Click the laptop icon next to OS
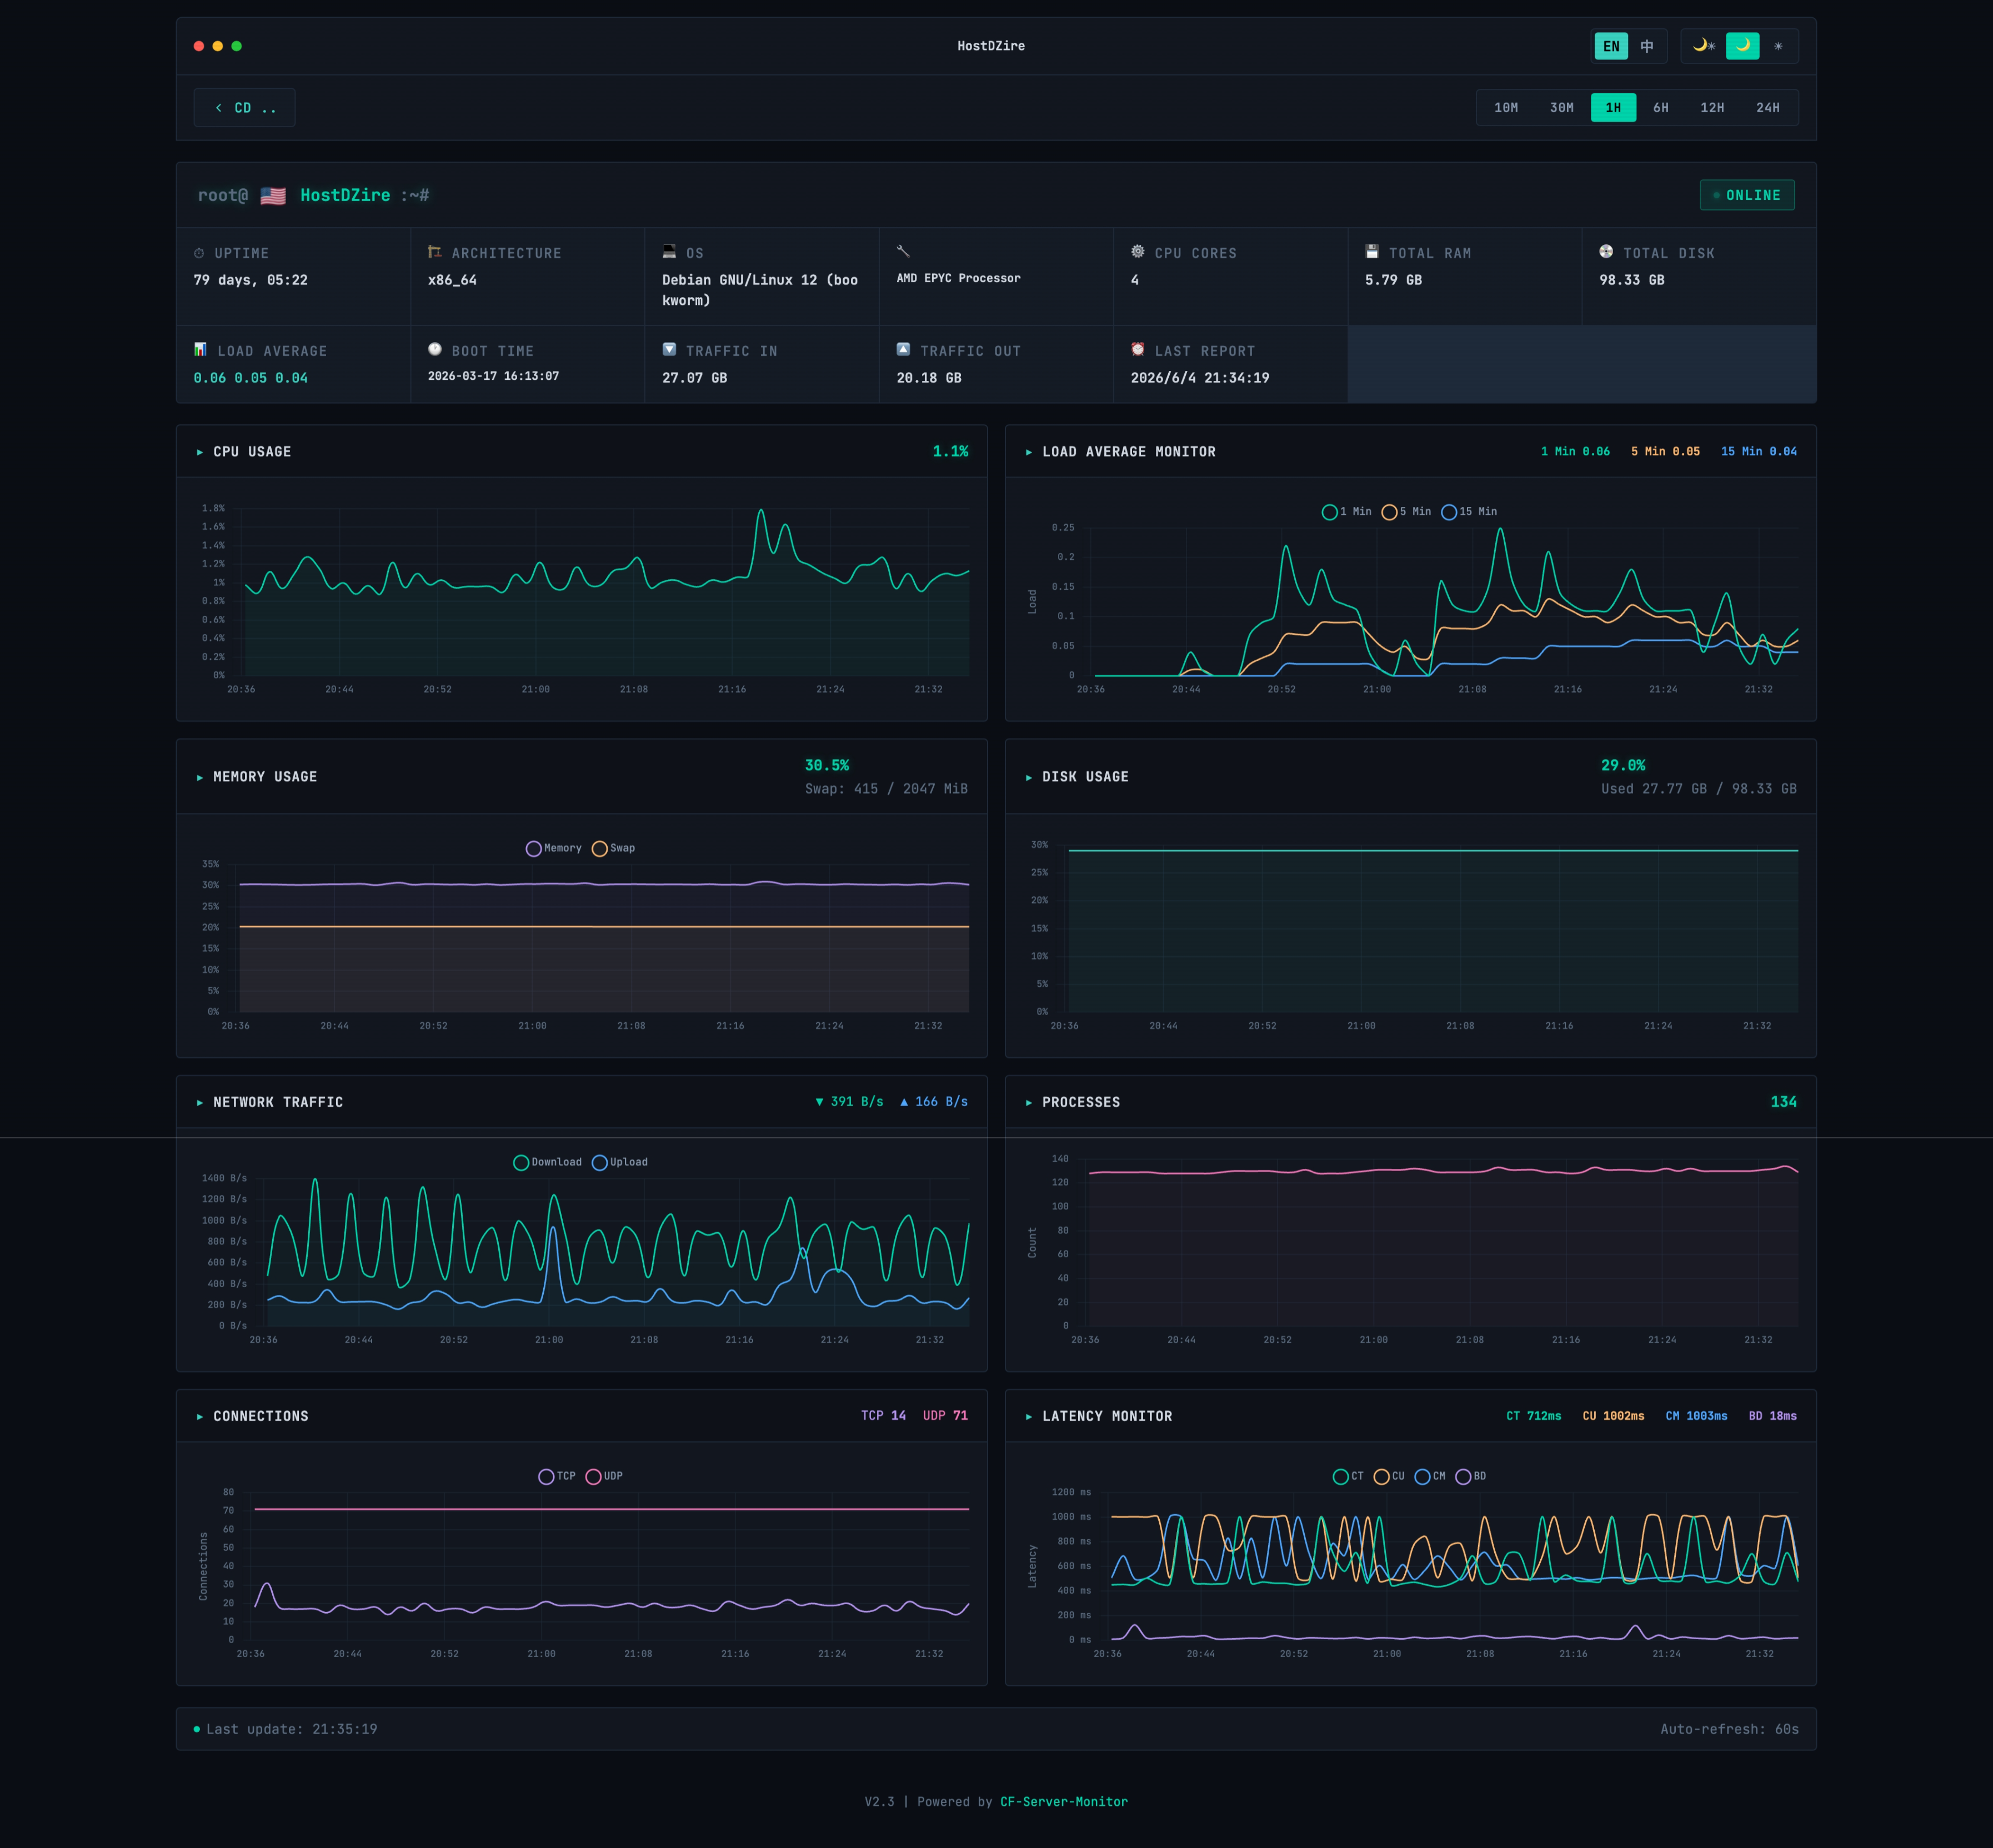The image size is (1993, 1848). 669,252
